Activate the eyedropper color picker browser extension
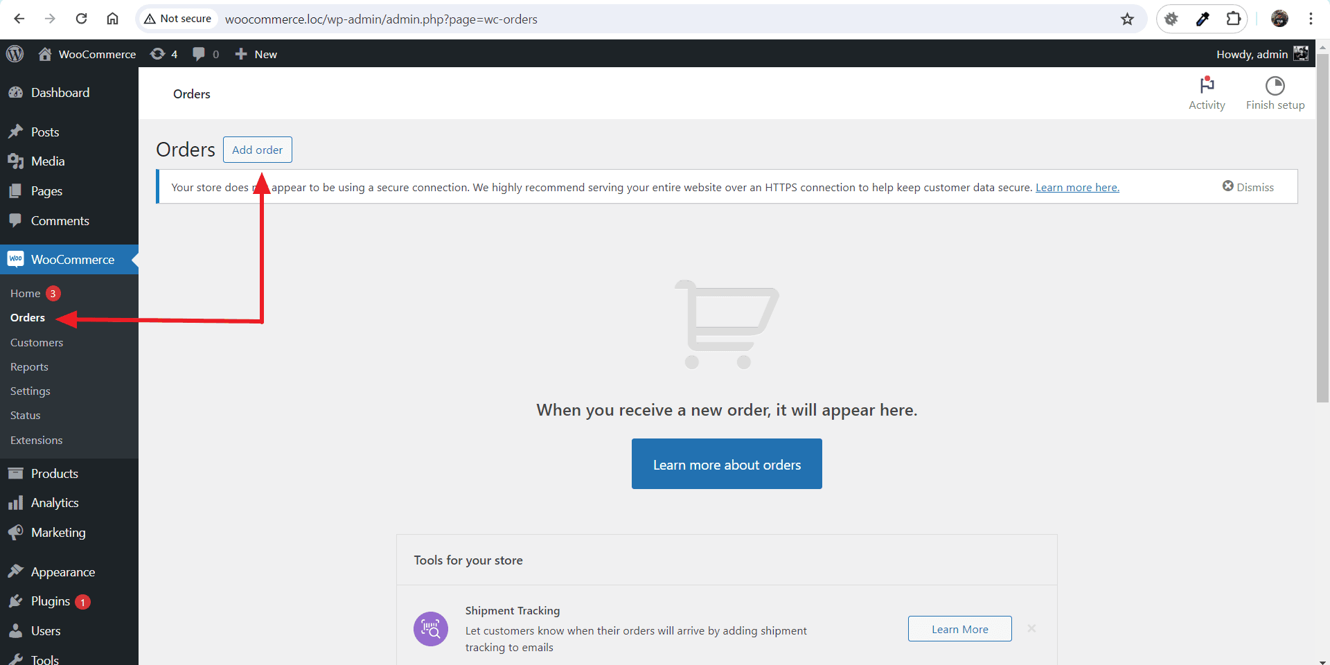1330x665 pixels. tap(1203, 19)
